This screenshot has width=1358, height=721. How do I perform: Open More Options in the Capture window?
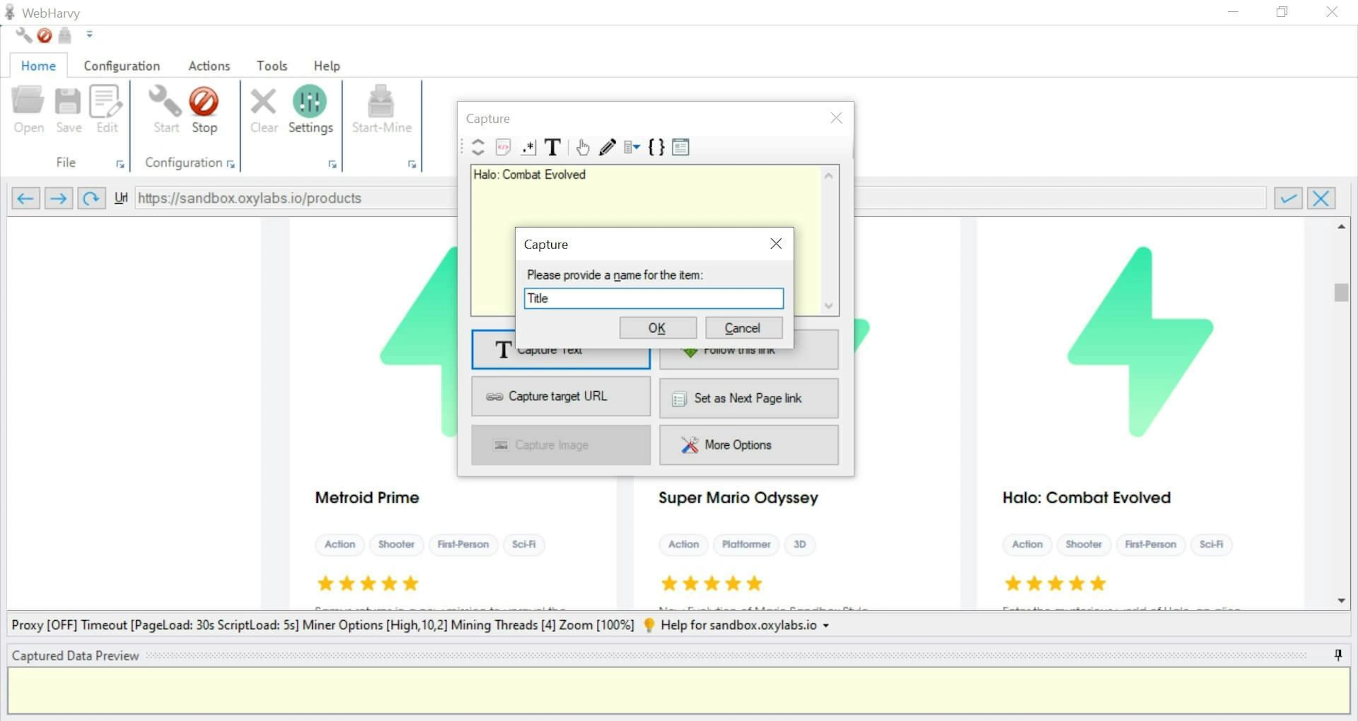(749, 445)
